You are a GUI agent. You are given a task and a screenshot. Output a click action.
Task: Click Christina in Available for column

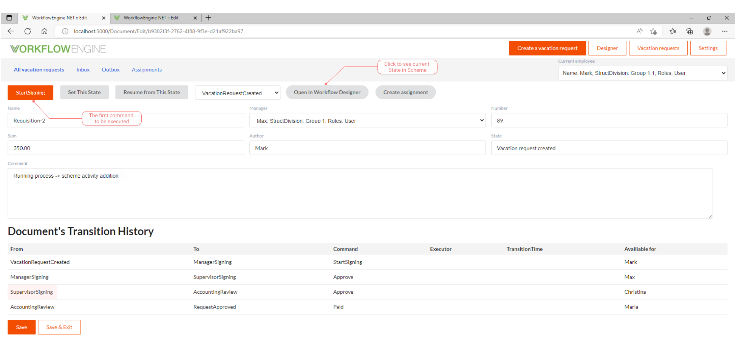coord(635,292)
